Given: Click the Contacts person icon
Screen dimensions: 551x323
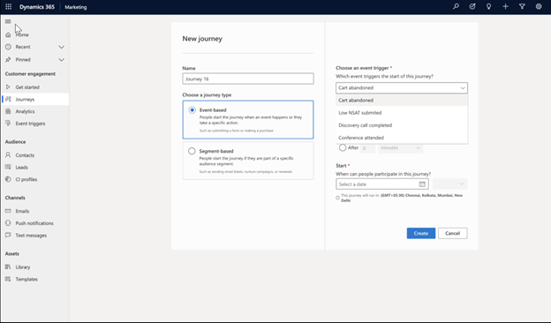Looking at the screenshot, I should 8,154.
